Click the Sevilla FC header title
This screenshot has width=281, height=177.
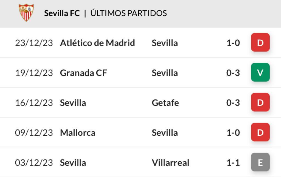(x=62, y=13)
